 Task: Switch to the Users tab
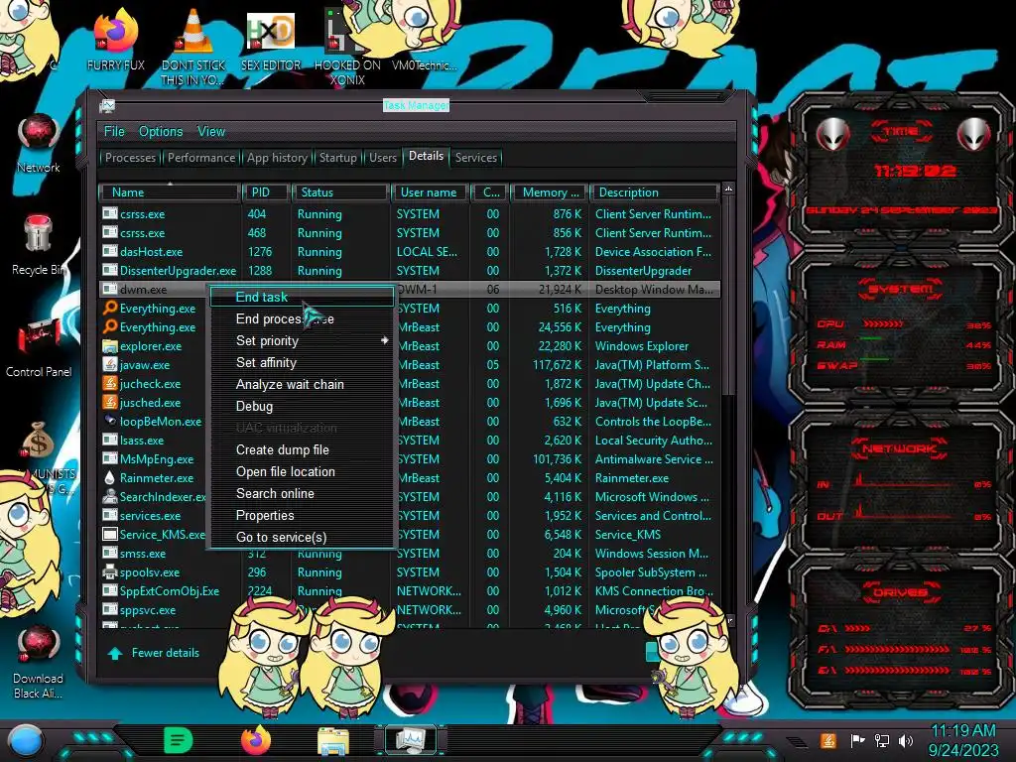tap(383, 158)
